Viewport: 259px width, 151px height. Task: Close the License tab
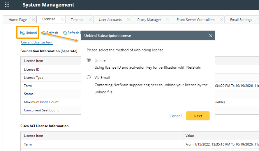tap(62, 19)
